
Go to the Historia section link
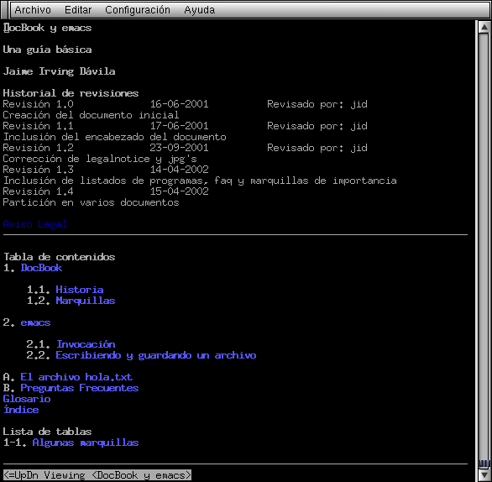click(80, 290)
